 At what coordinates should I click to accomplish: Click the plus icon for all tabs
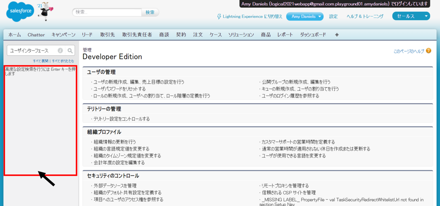click(337, 35)
